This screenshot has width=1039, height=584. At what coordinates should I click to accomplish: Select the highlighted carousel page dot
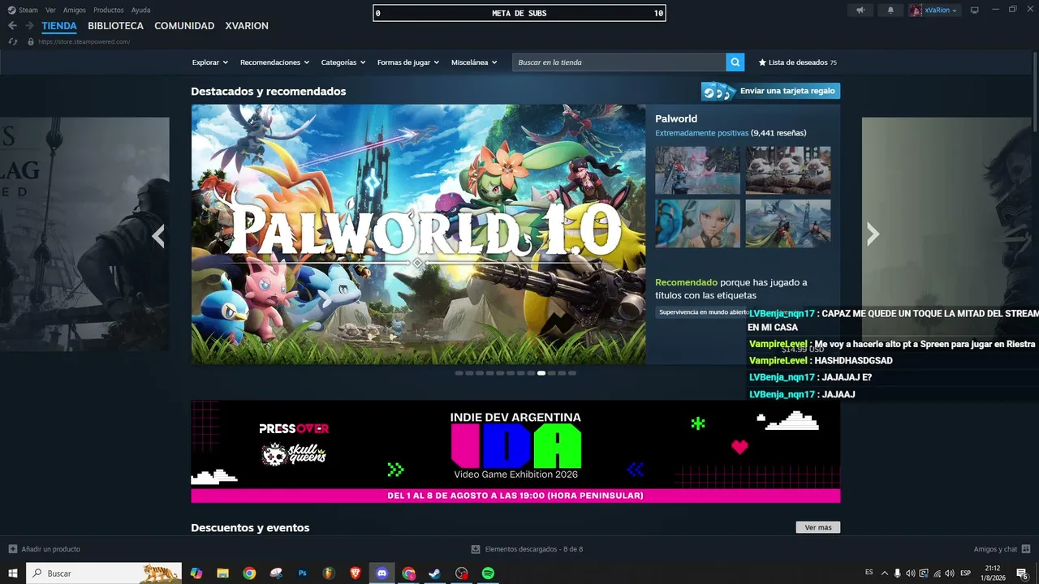click(541, 373)
